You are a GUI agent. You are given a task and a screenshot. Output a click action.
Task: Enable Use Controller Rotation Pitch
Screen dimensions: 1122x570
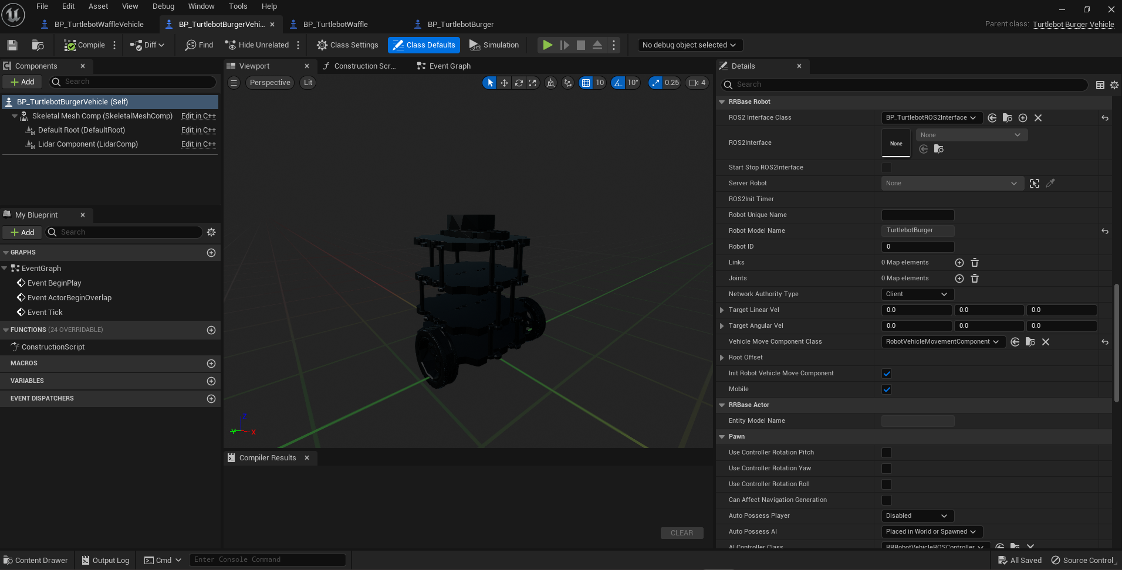tap(887, 453)
